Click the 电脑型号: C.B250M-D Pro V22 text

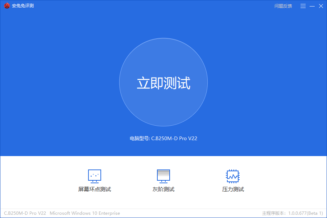(x=163, y=138)
